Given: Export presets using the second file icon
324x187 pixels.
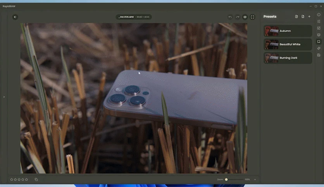Looking at the screenshot, I should 303,17.
